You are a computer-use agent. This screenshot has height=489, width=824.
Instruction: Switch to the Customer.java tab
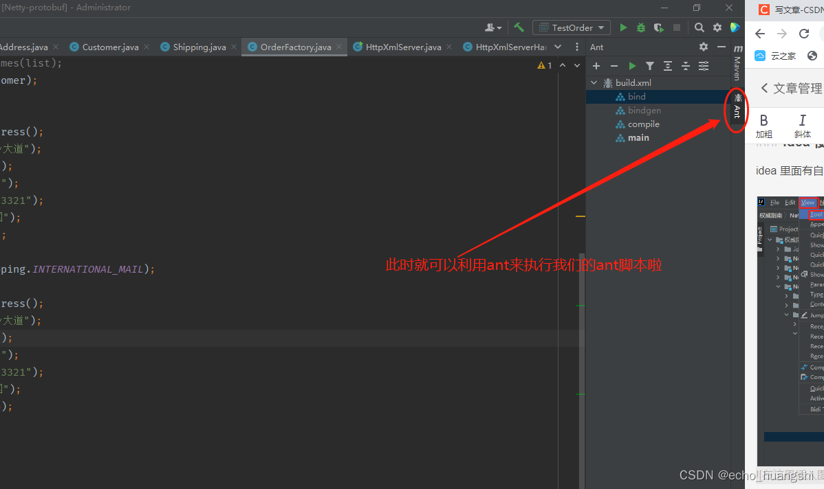[x=110, y=47]
